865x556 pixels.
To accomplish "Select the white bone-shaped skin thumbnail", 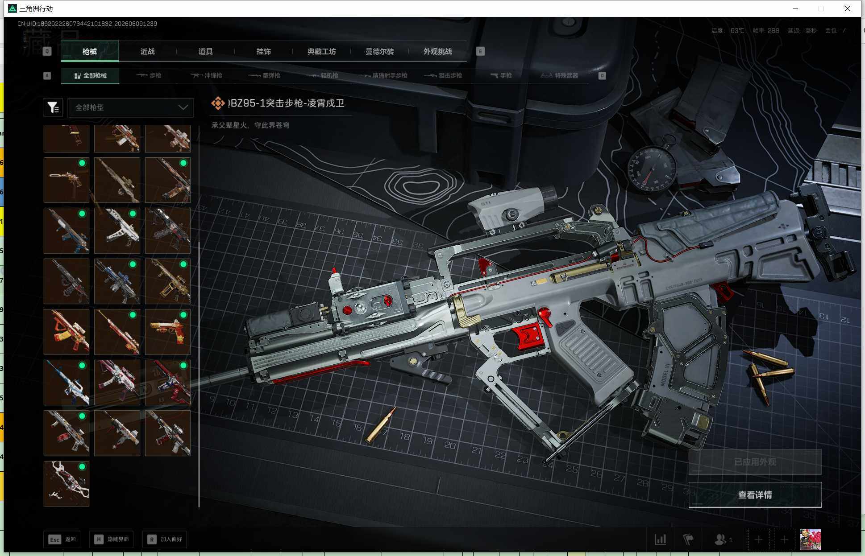I will 67,484.
